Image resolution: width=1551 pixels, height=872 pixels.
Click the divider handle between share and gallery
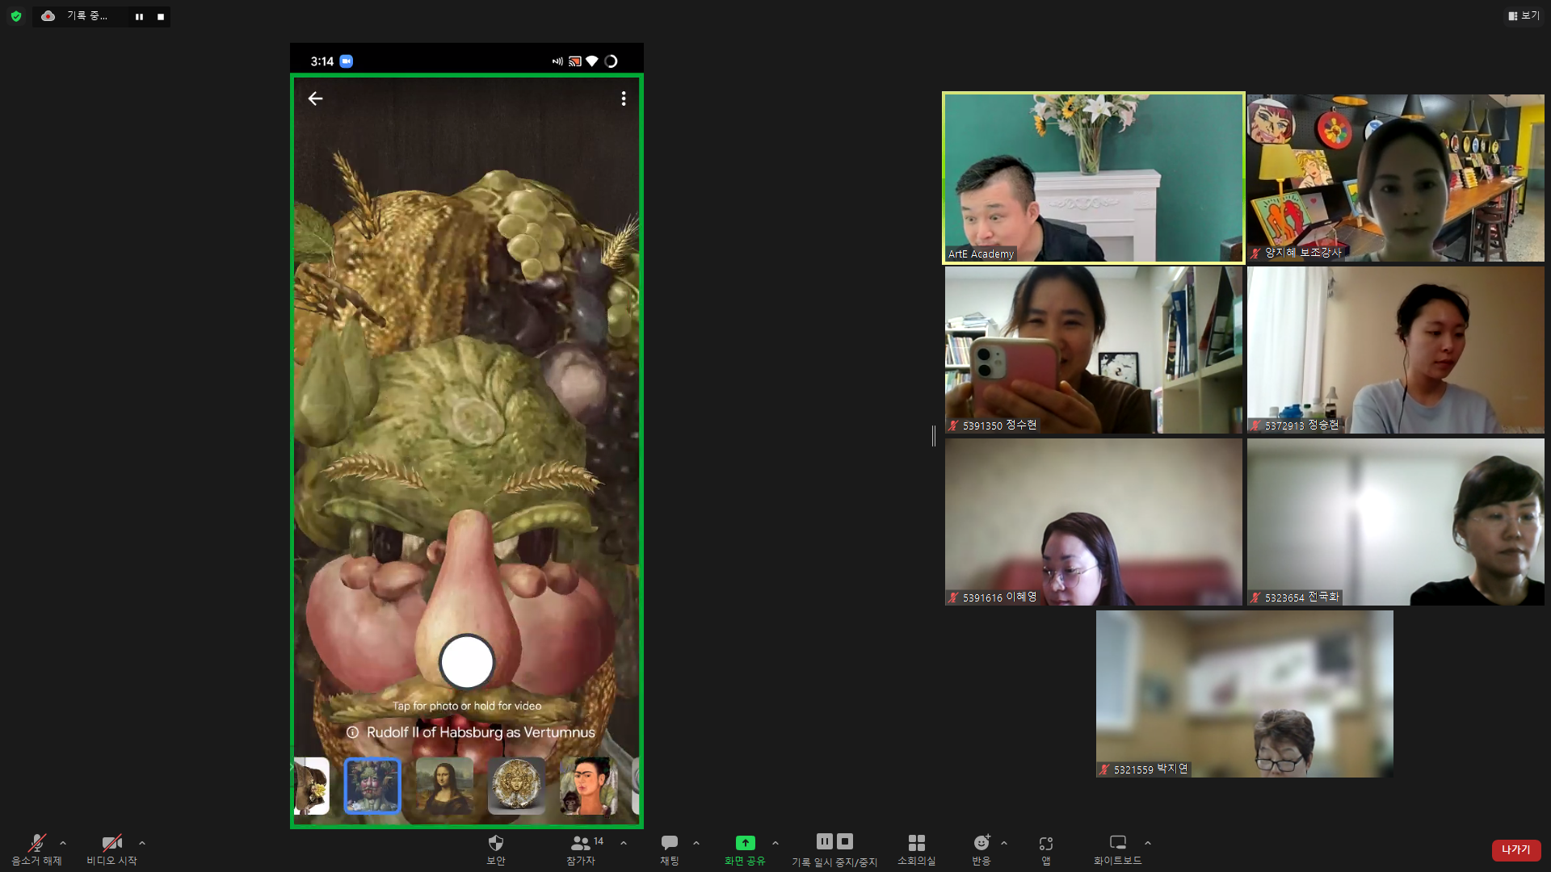pos(934,436)
